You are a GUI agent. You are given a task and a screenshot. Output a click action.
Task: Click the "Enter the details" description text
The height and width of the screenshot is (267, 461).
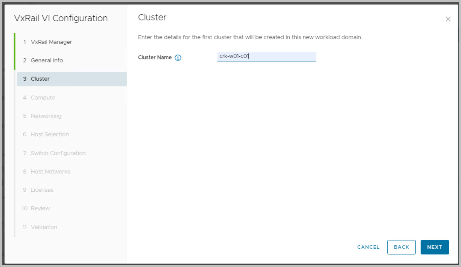(250, 37)
